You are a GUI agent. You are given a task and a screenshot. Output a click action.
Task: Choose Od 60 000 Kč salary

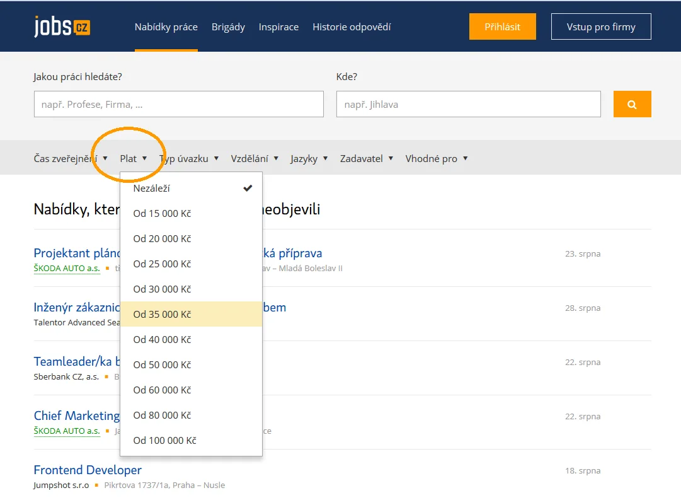point(191,390)
